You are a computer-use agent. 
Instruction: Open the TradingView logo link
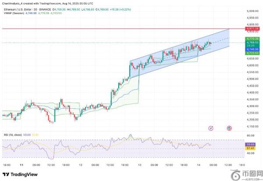click(x=20, y=174)
